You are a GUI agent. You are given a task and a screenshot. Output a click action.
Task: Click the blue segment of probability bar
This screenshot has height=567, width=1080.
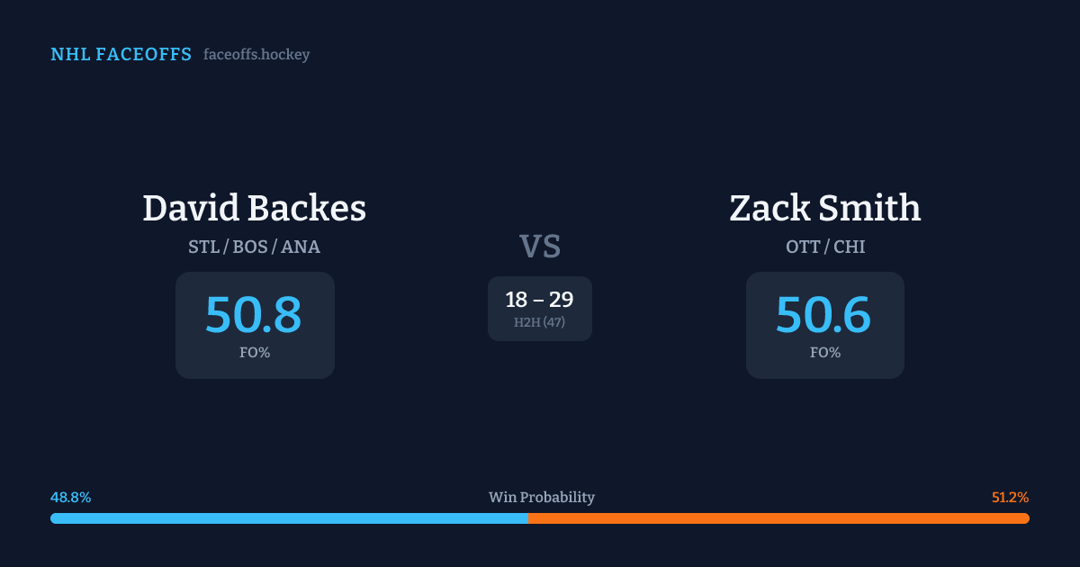pos(288,518)
